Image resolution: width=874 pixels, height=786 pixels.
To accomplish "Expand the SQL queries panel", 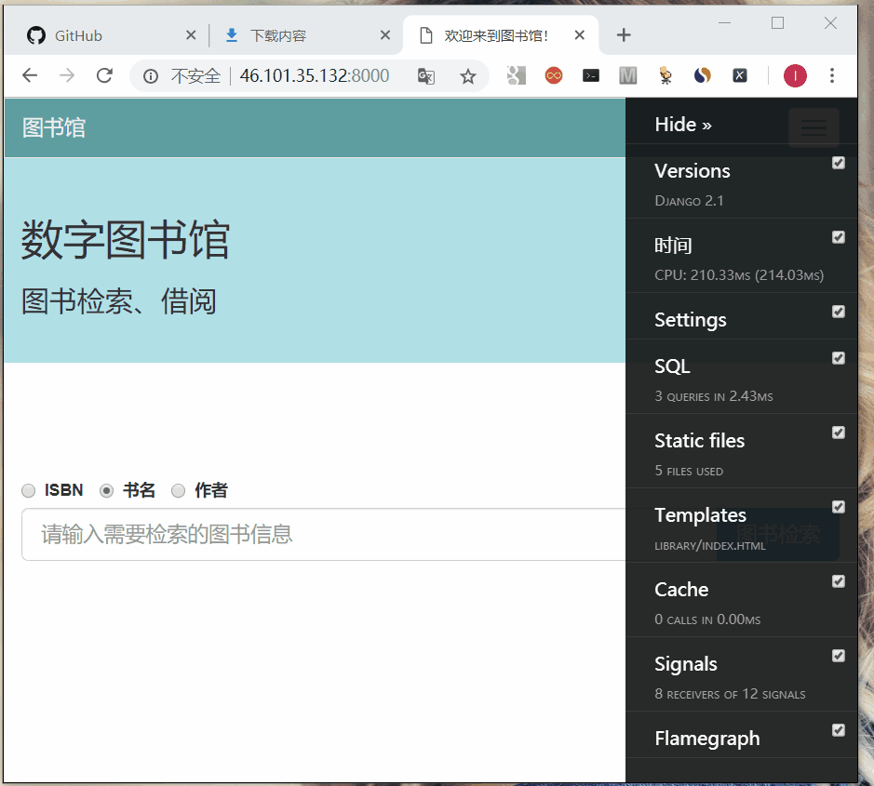I will 672,366.
